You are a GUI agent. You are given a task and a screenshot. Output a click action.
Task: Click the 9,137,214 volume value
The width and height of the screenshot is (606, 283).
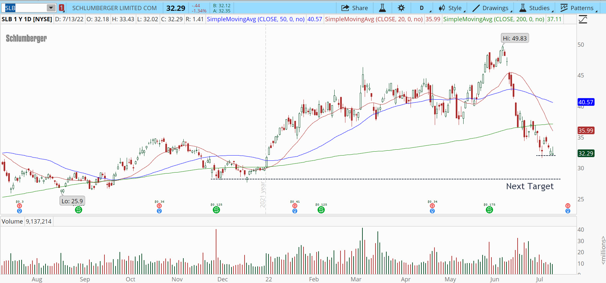[x=39, y=222]
